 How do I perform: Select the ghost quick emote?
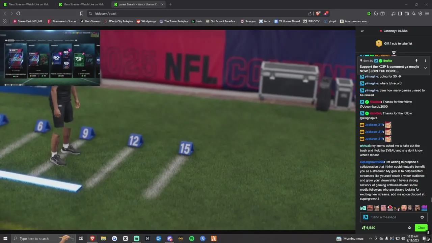point(363,208)
